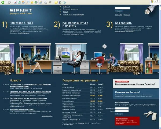
Task: Click the Позвоните нам бесплатно banner
Action: [136, 94]
